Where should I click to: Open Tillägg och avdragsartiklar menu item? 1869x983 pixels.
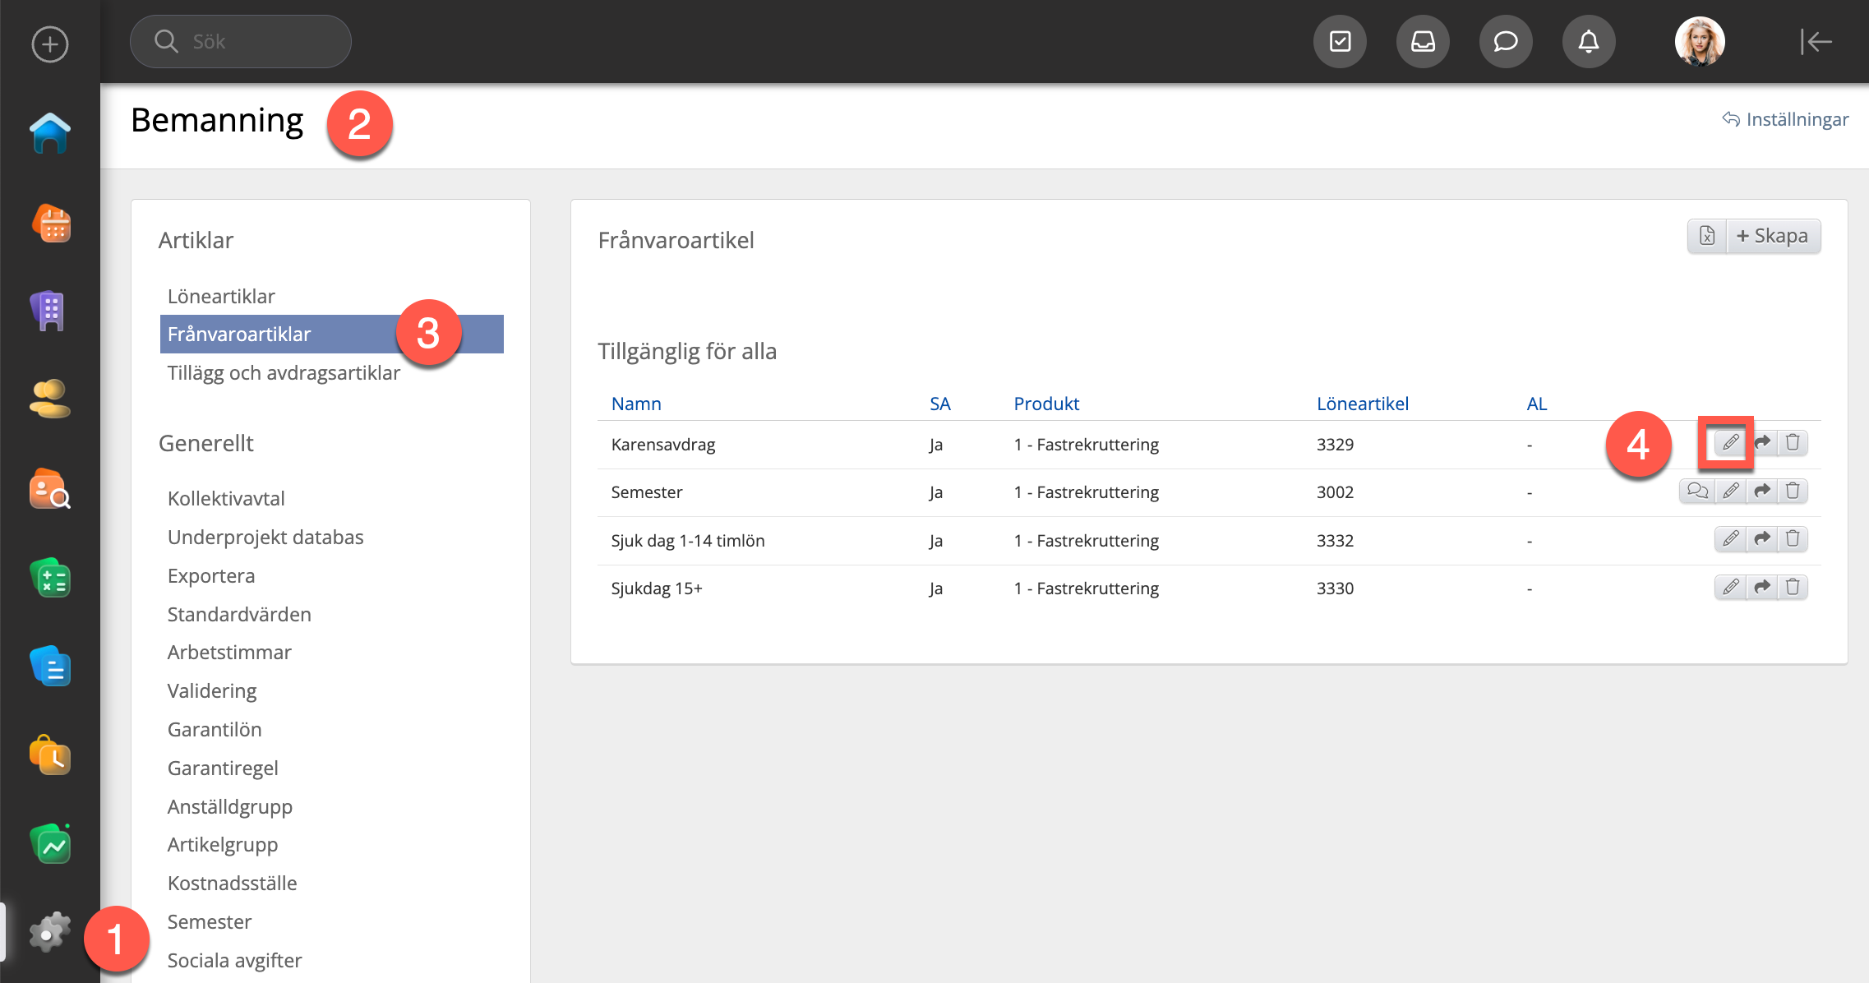(284, 373)
